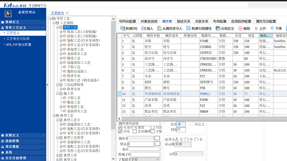This screenshot has width=287, height=161.
Task: Click the 新建(N) new attribute icon
Action: coord(122,29)
